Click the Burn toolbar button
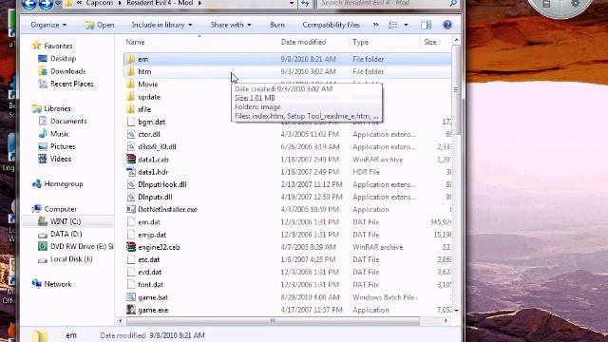The height and width of the screenshot is (342, 608). coord(277,25)
